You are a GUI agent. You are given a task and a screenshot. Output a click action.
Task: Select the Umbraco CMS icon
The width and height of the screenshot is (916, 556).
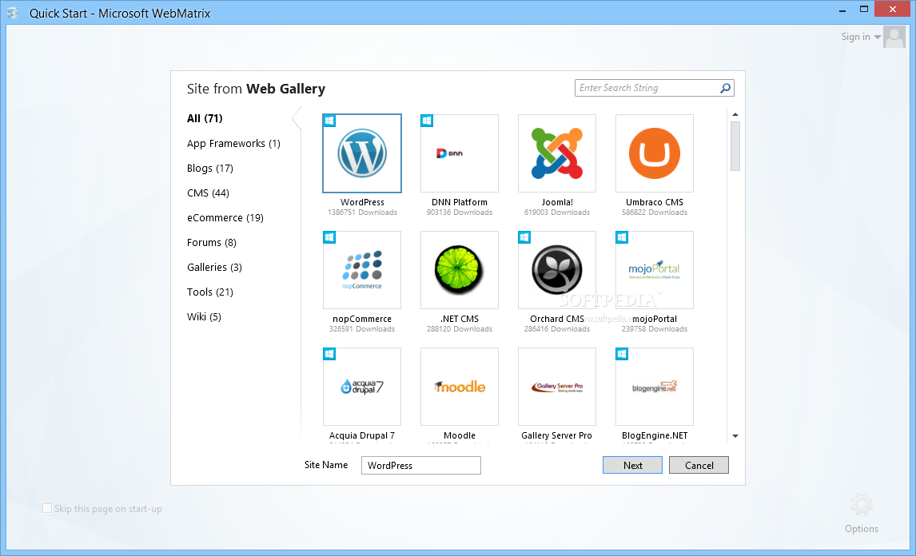(x=655, y=153)
